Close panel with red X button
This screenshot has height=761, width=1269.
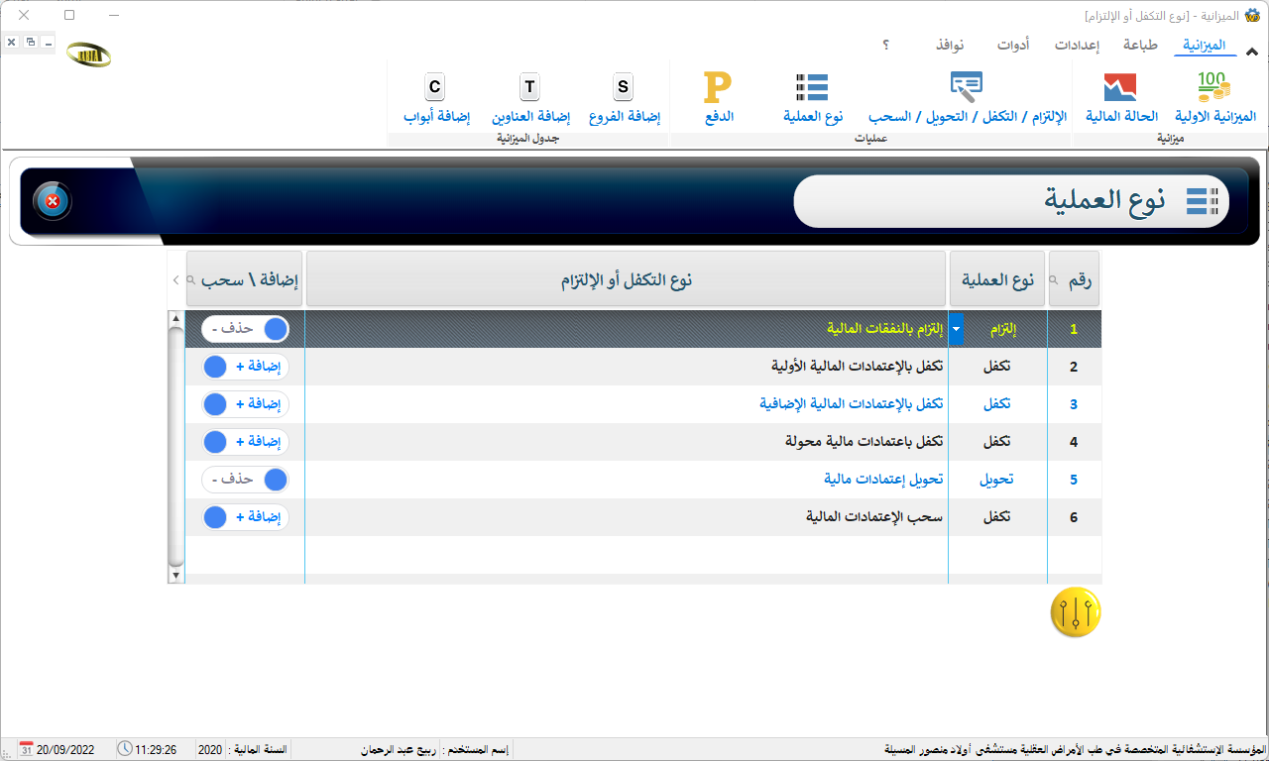[53, 202]
